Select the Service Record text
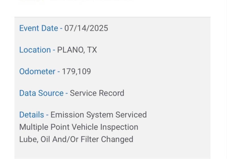 (x=97, y=93)
